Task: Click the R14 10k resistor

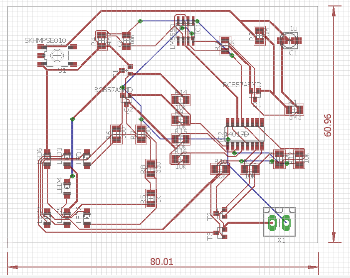Action: (x=180, y=100)
